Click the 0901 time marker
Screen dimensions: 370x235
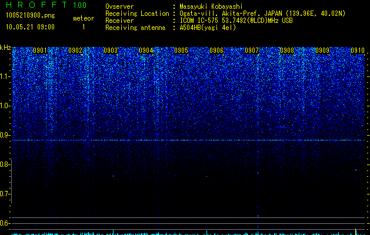pyautogui.click(x=40, y=51)
